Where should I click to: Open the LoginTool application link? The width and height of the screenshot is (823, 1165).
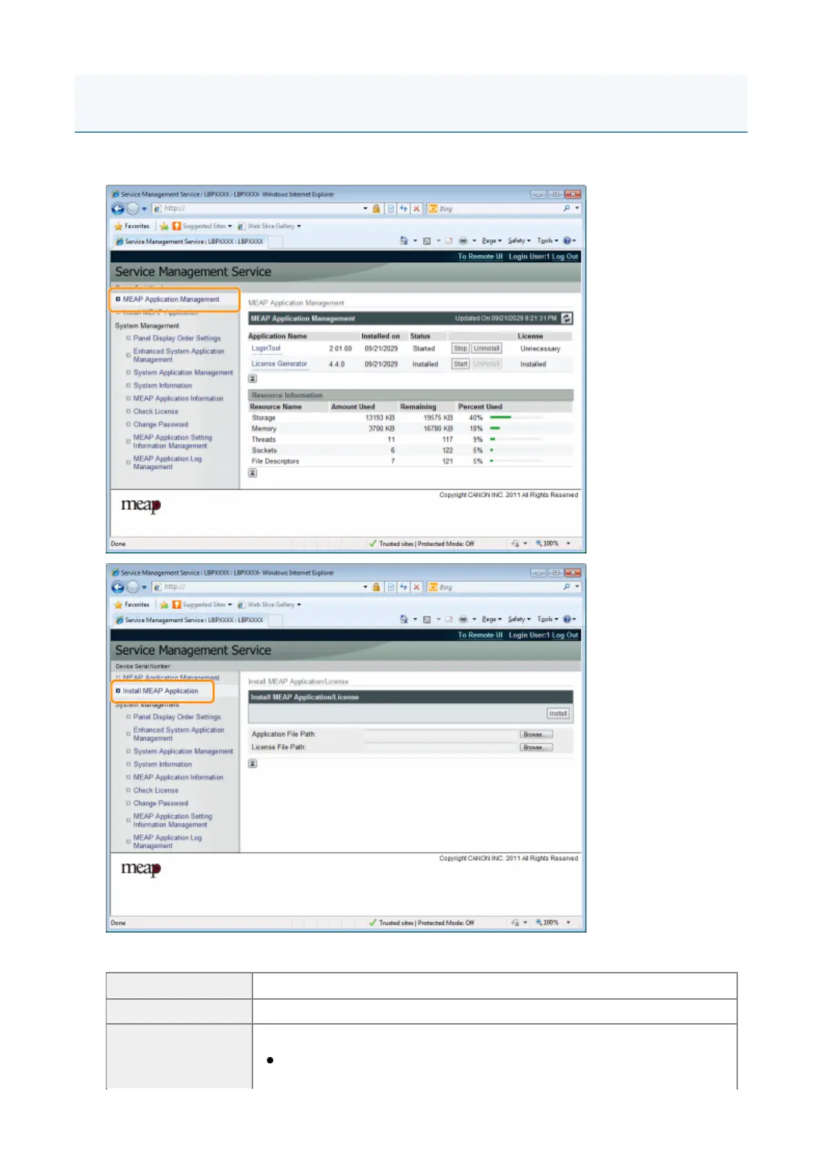266,349
